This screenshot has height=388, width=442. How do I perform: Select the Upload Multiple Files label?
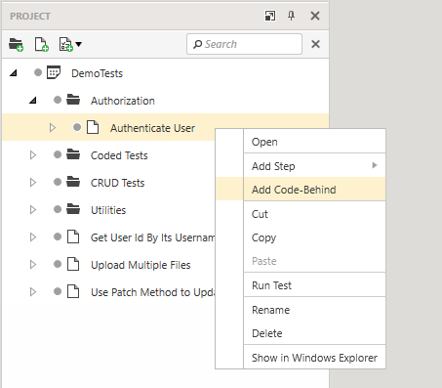tap(141, 265)
